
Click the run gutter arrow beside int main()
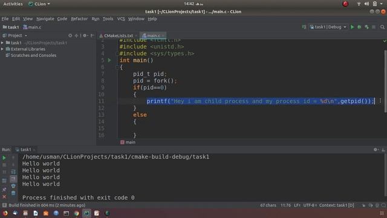tap(109, 60)
